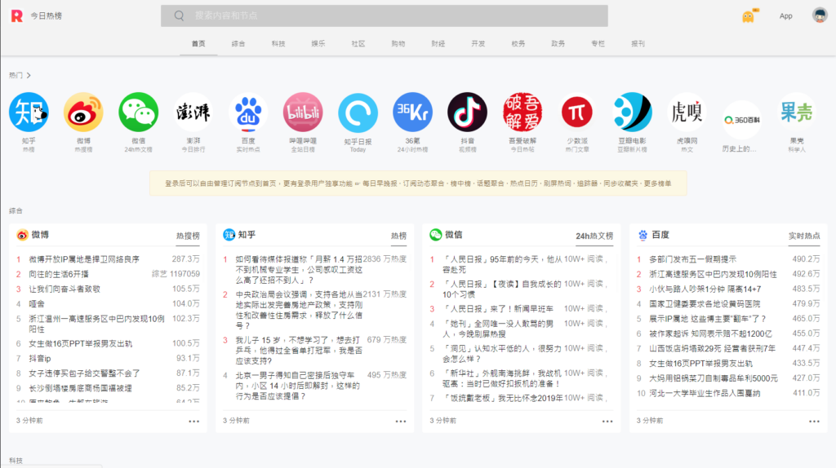Click the search input field
Screen dimensions: 836x468
point(392,16)
